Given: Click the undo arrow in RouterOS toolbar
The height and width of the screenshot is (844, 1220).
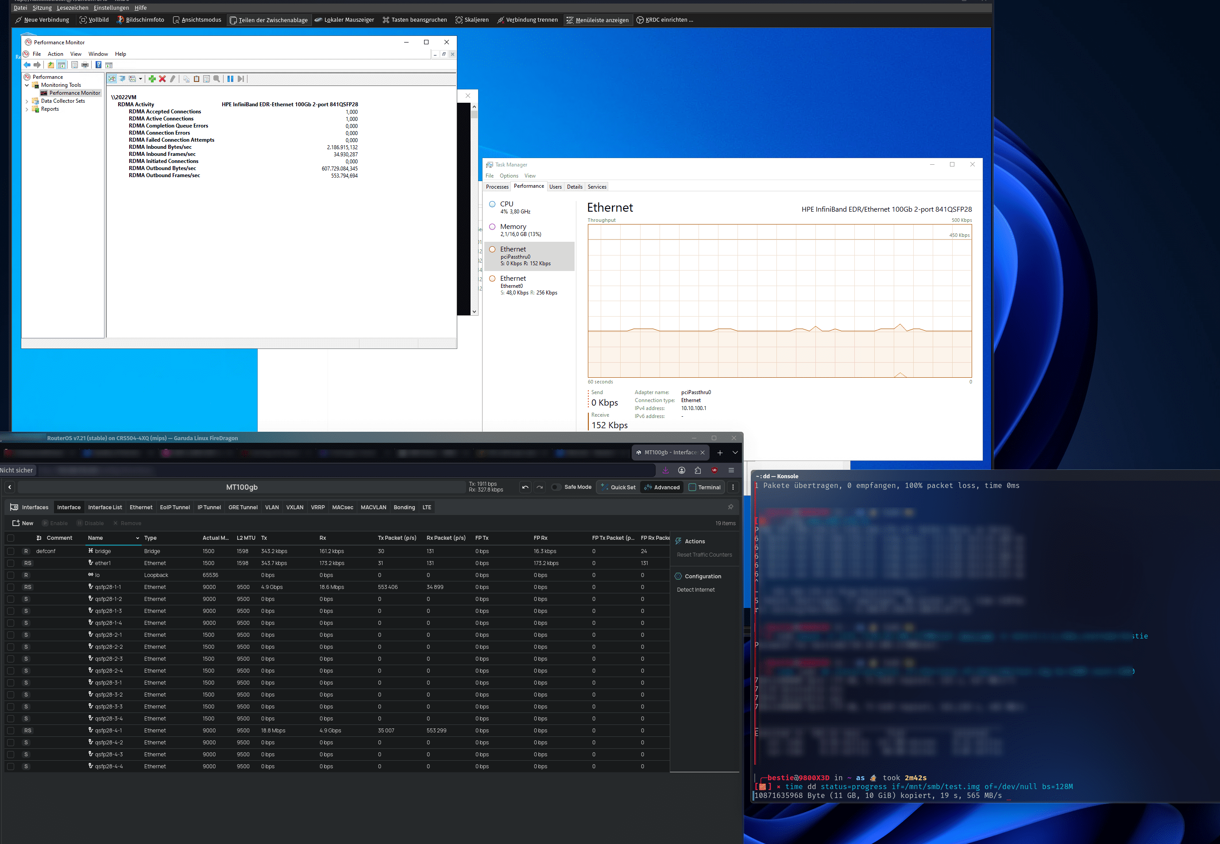Looking at the screenshot, I should pos(525,487).
